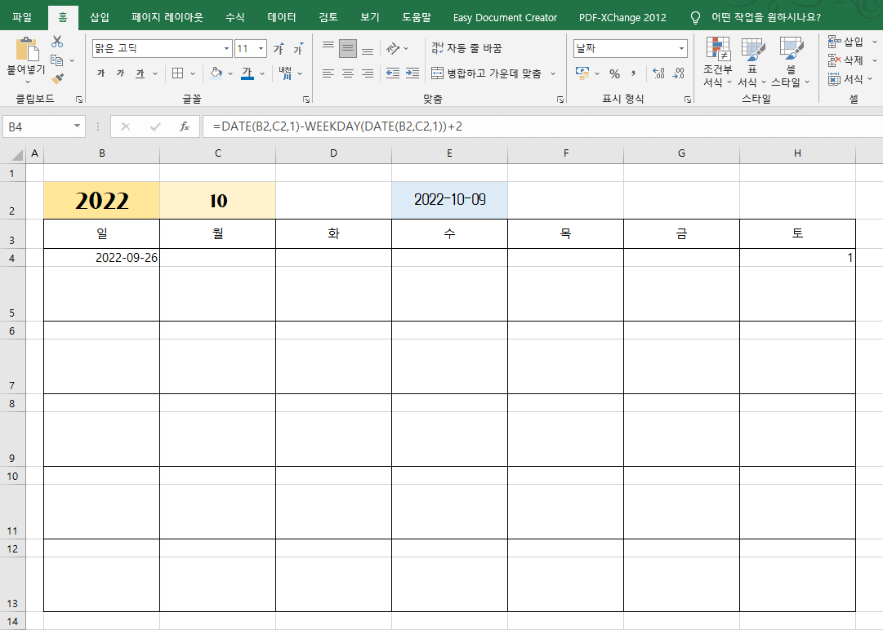Open the font size dropdown

tap(261, 49)
